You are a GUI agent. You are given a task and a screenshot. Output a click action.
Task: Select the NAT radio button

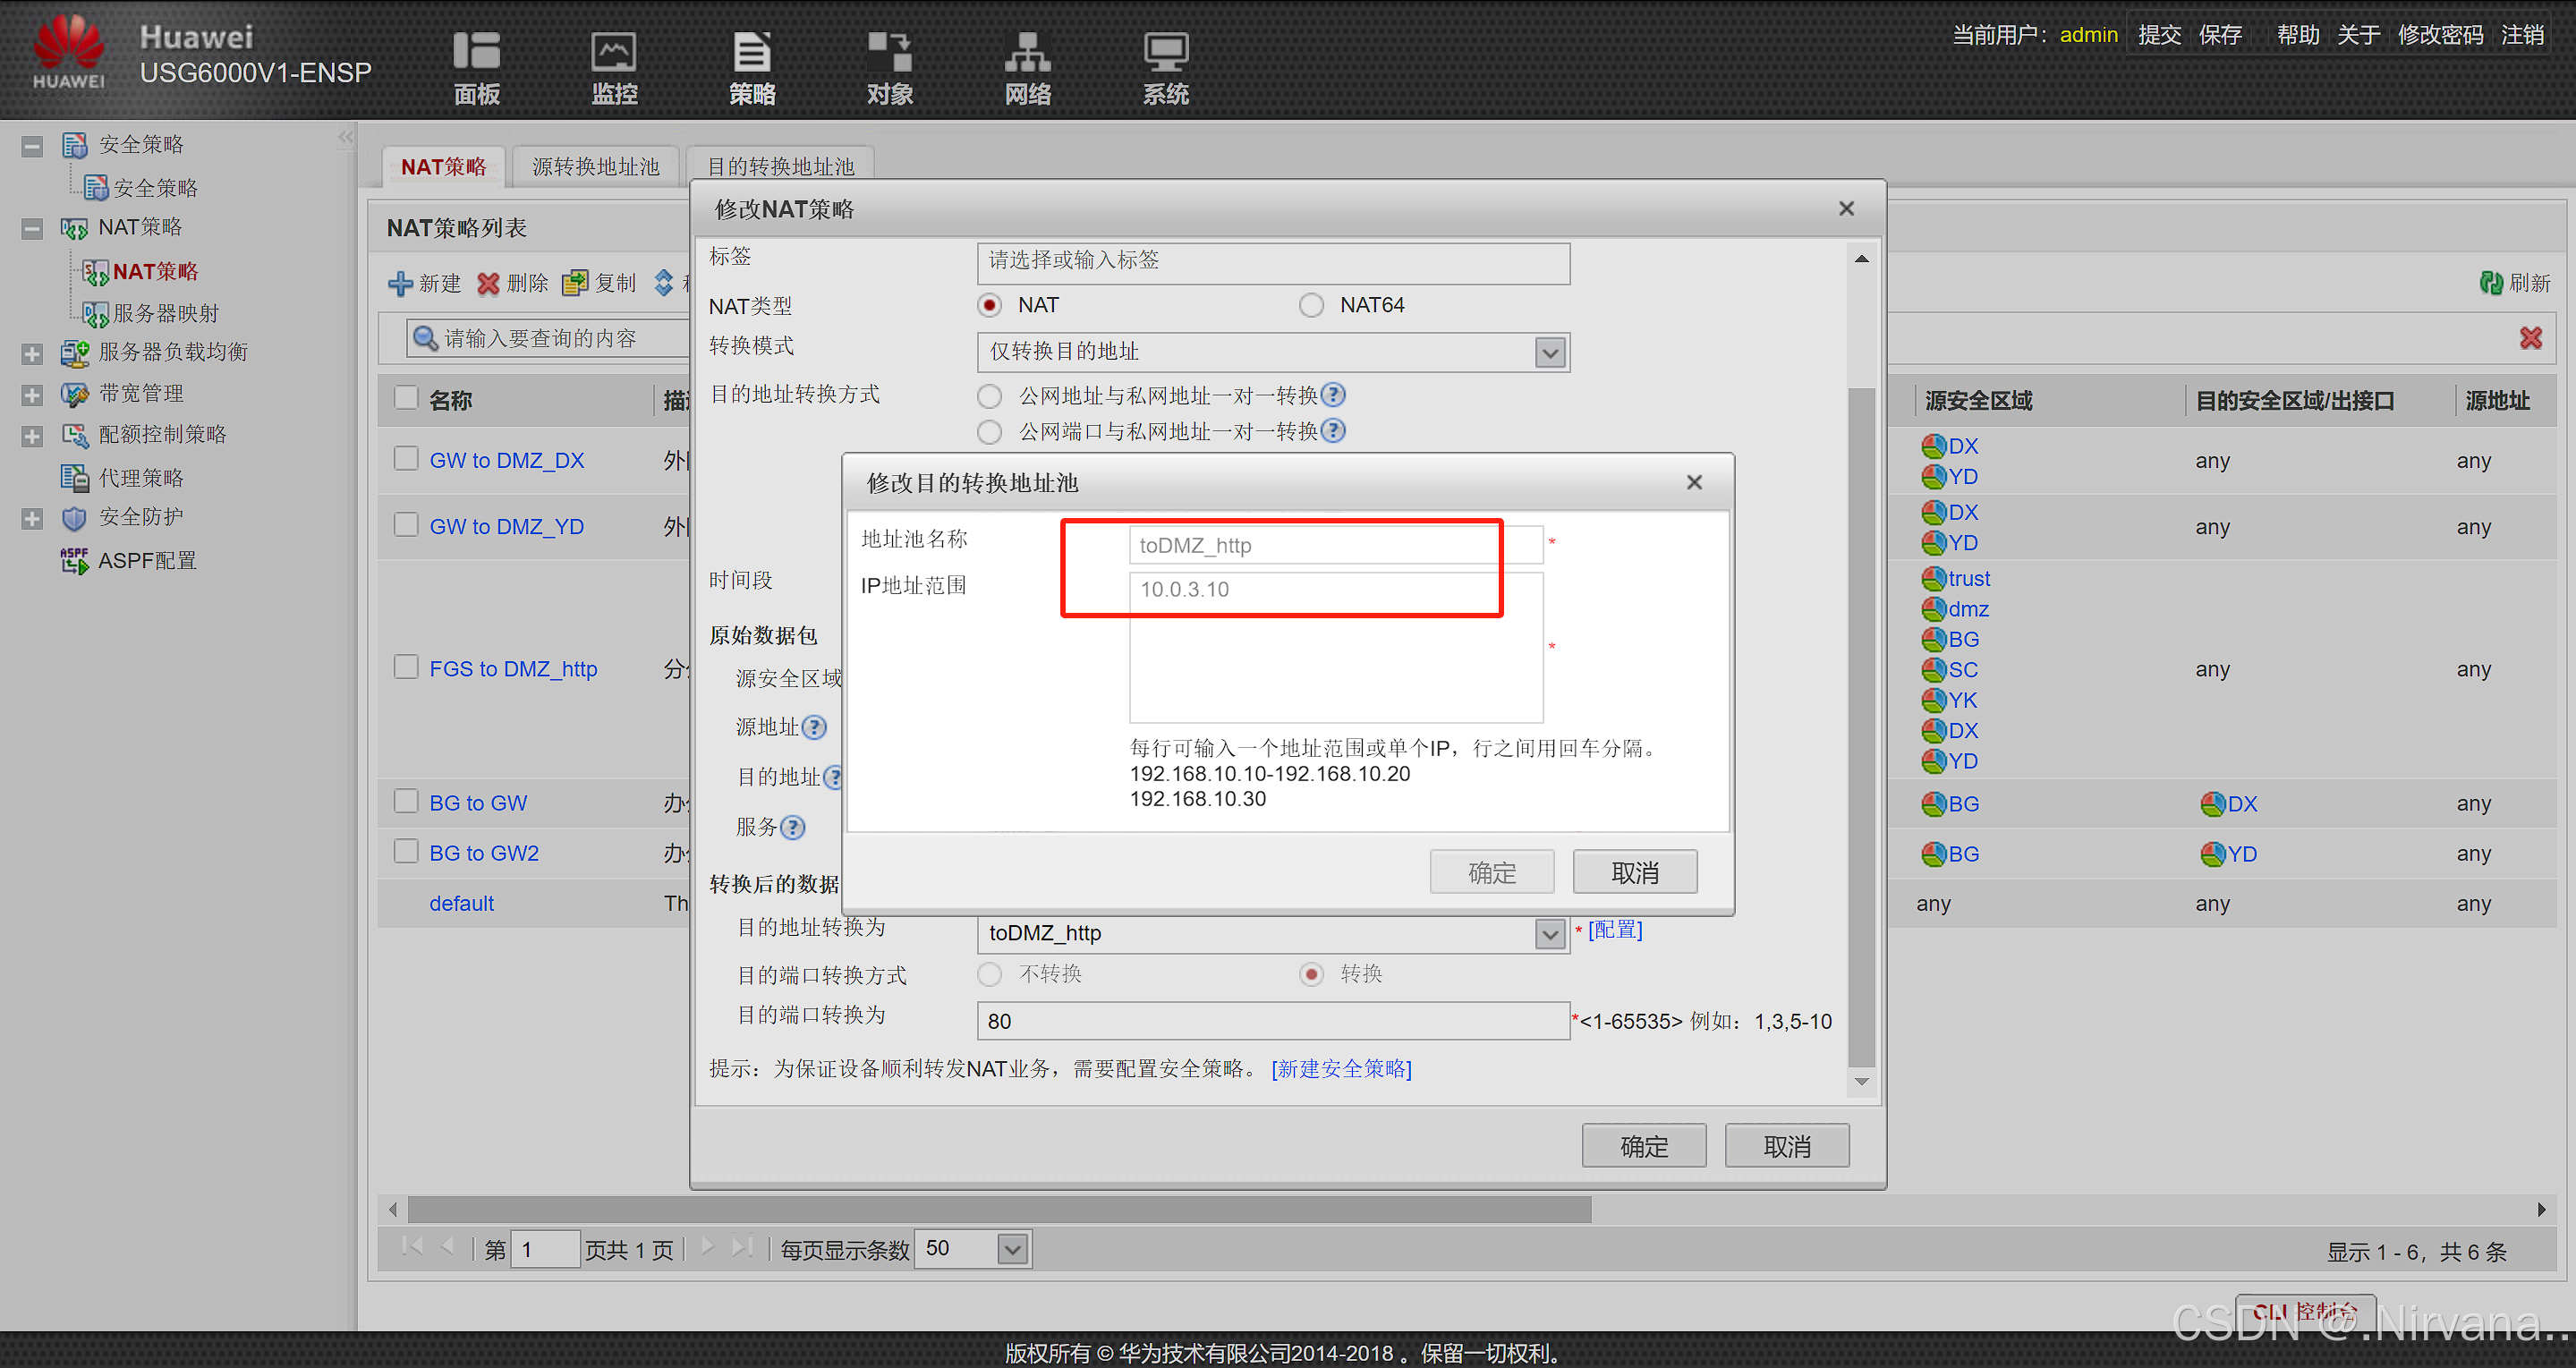point(989,305)
